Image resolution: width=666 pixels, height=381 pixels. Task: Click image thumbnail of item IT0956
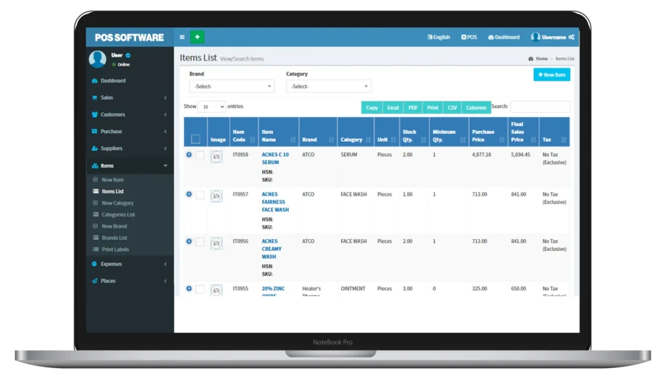pyautogui.click(x=217, y=243)
